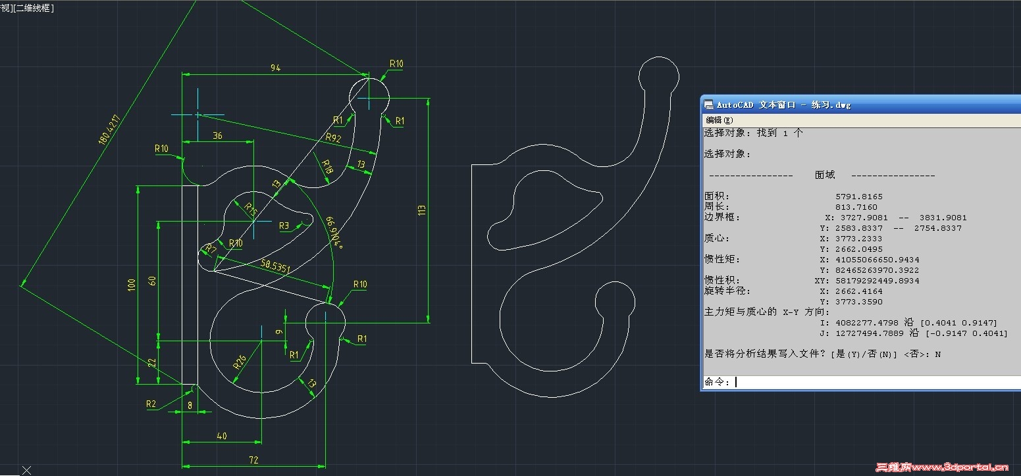
Task: Select the 72 horizontal dimension text
Action: pos(253,459)
